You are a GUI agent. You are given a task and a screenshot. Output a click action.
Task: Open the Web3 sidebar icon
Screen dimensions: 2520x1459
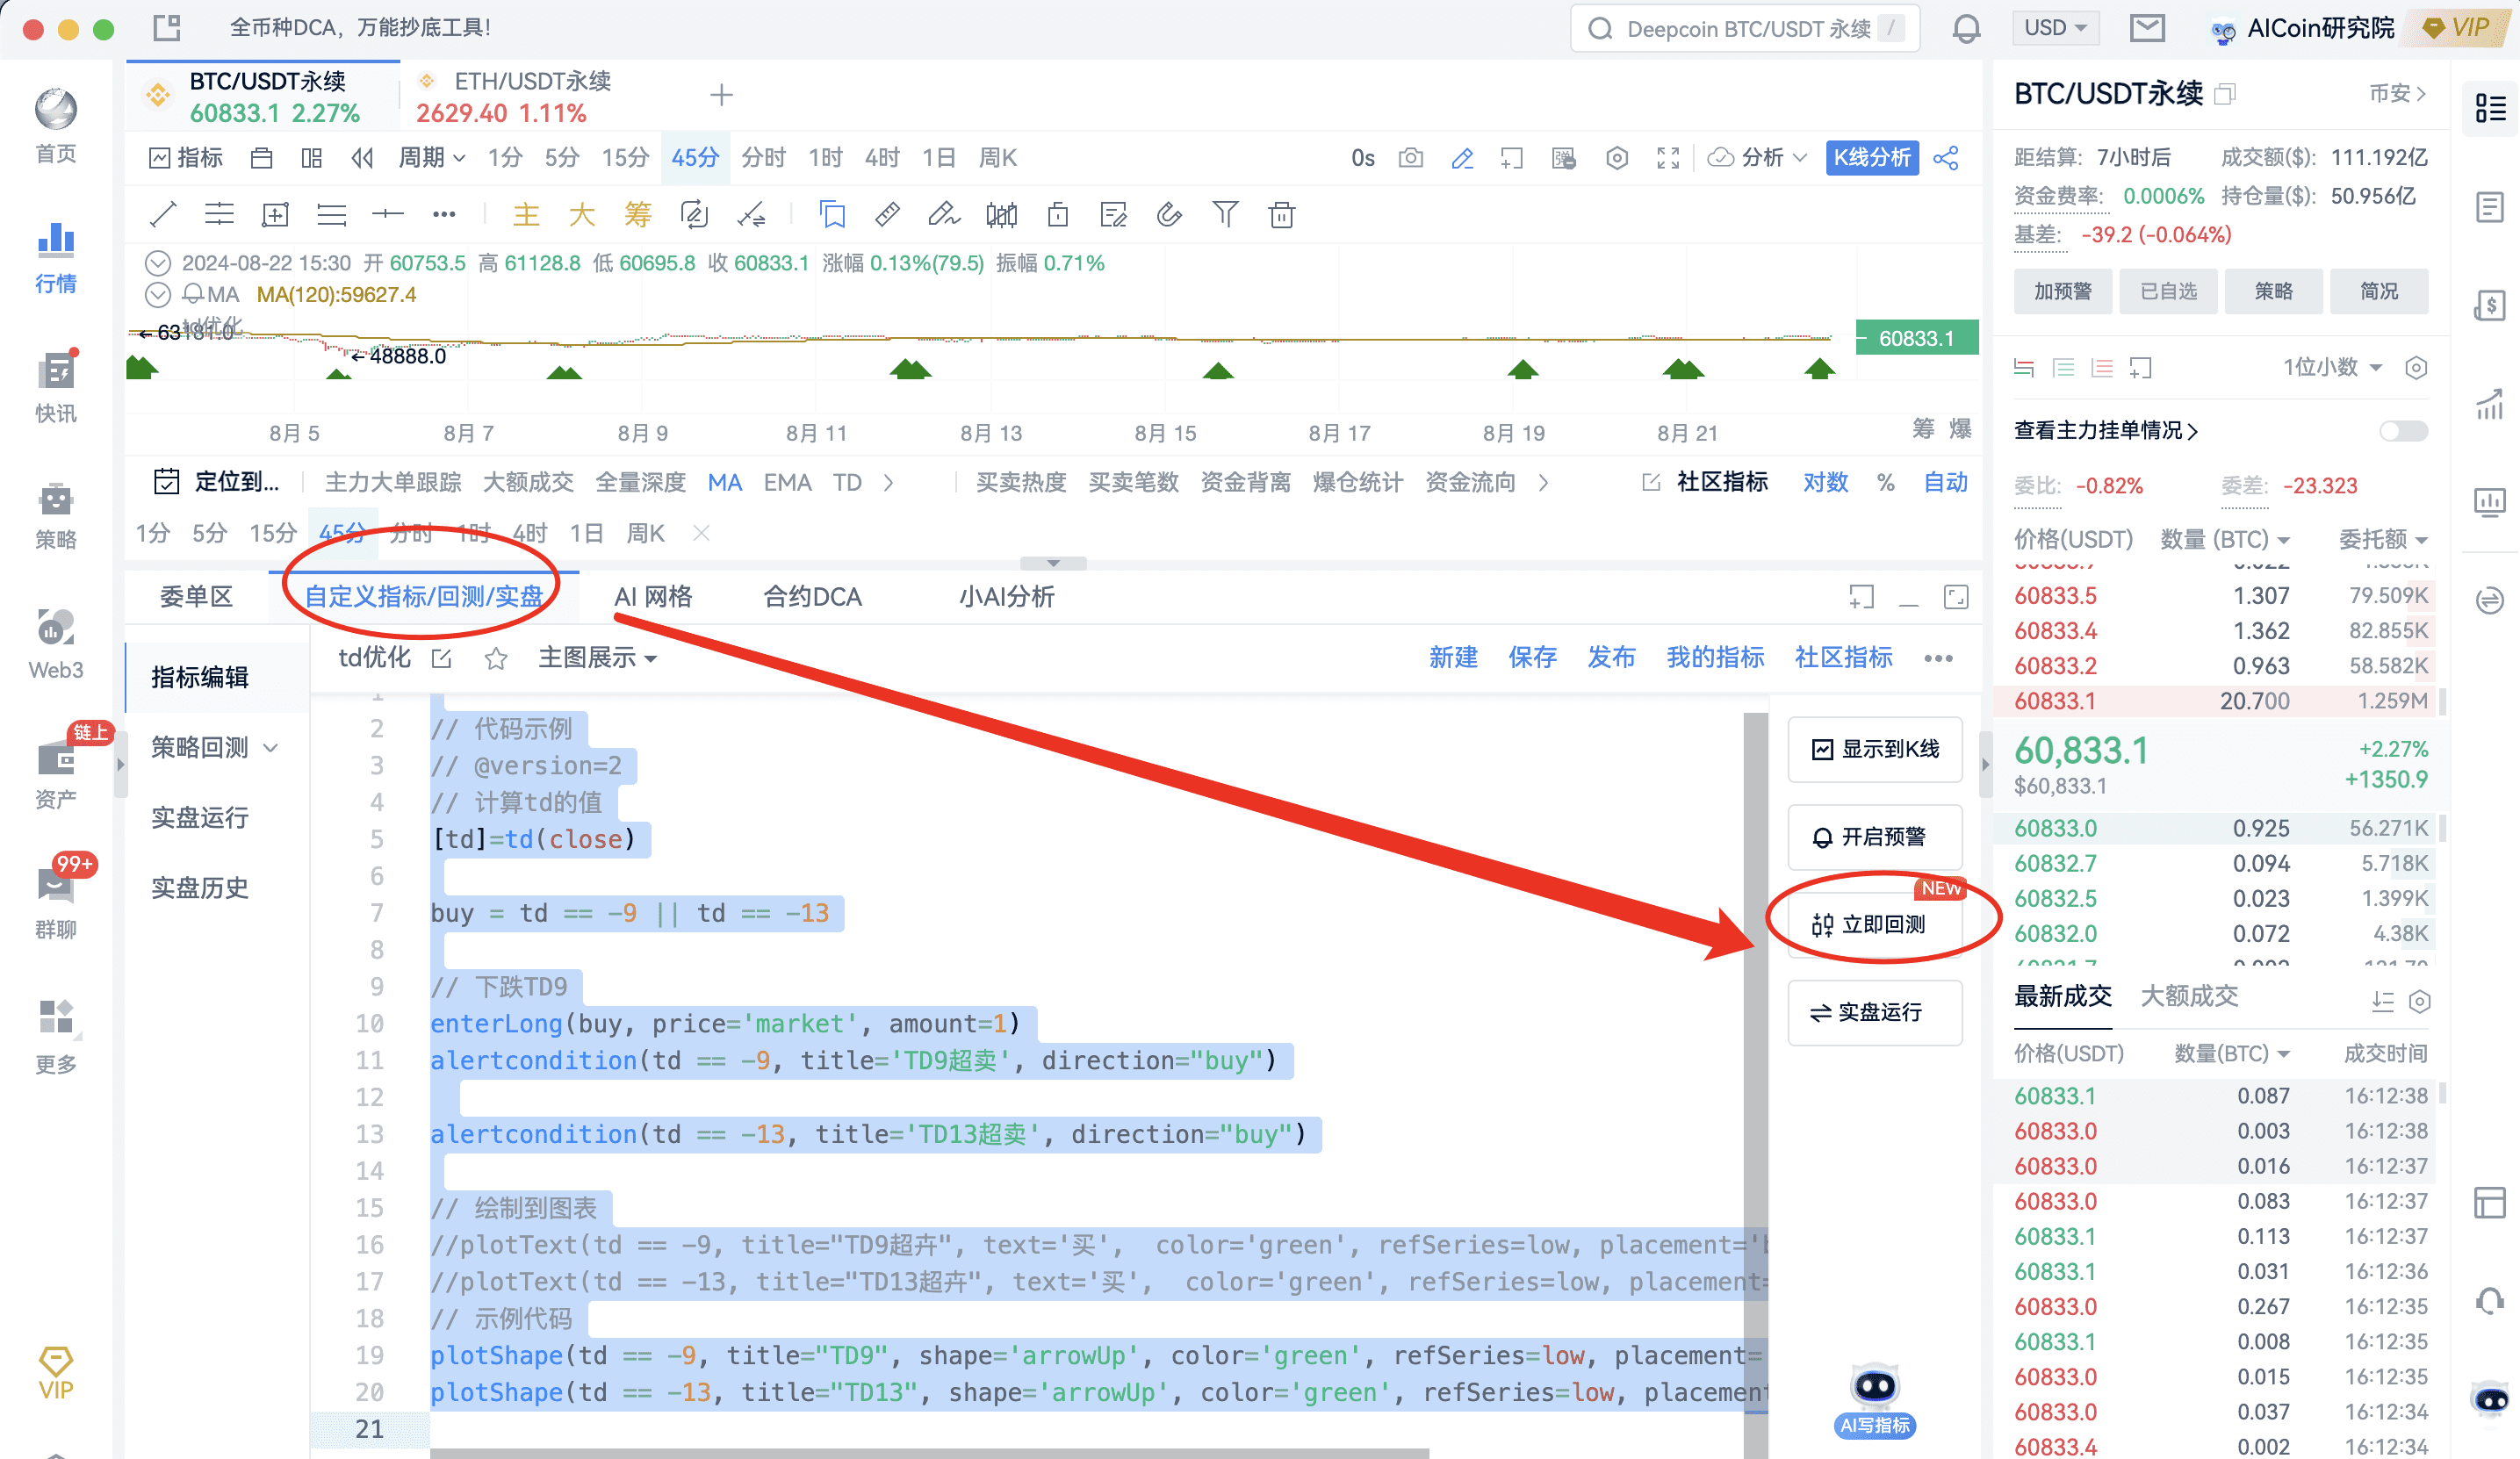click(56, 644)
